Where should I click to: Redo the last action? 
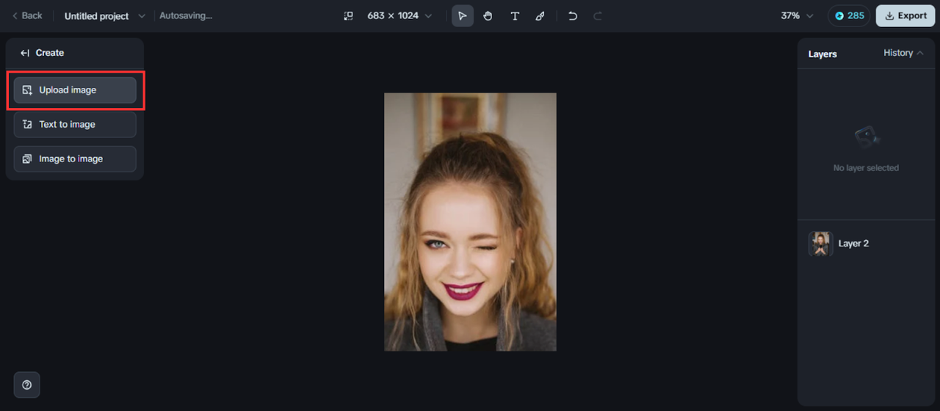pos(598,15)
